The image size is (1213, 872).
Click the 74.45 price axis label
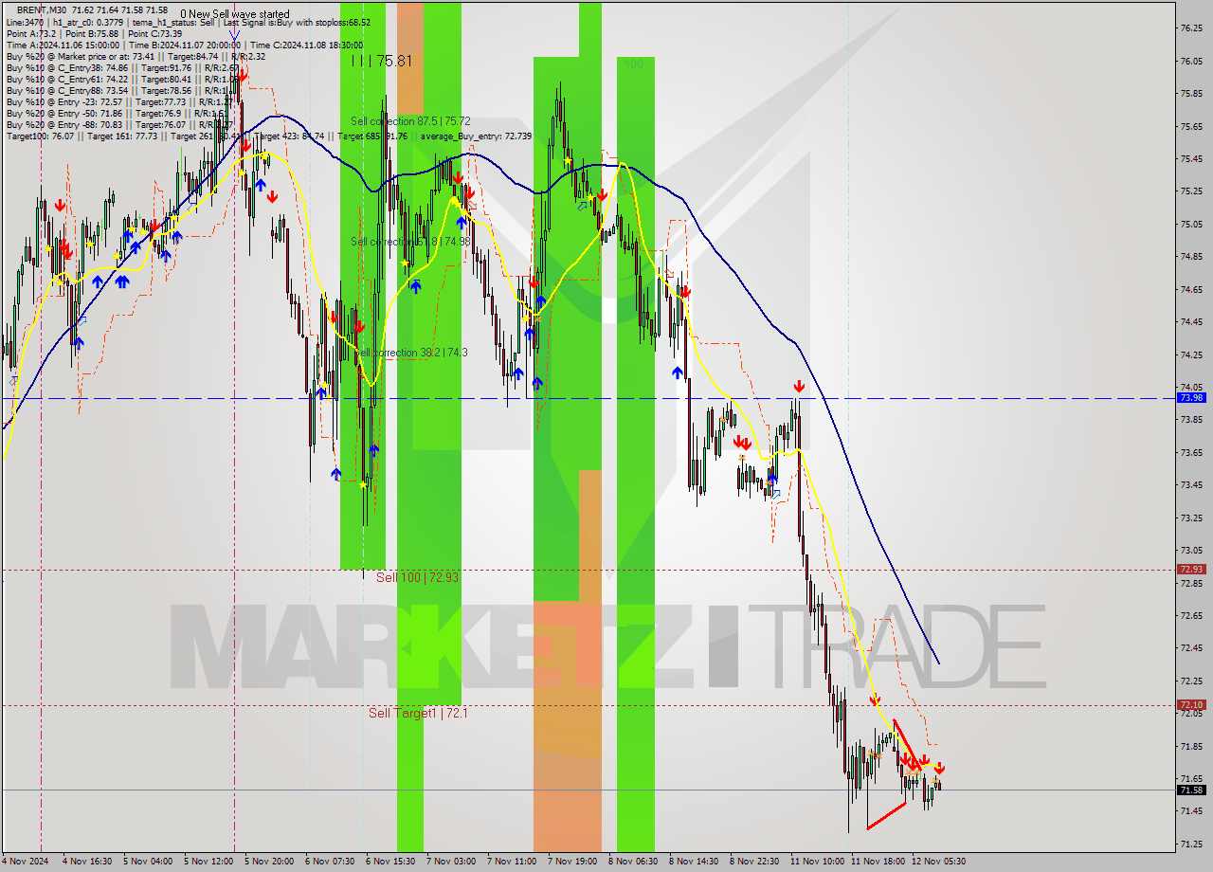pyautogui.click(x=1191, y=322)
